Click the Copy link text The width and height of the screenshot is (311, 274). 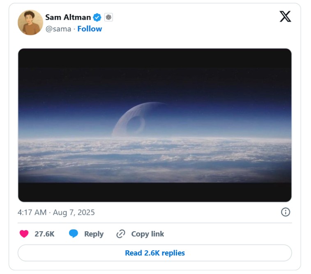(x=147, y=234)
